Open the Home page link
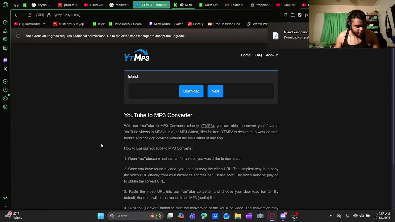Image resolution: width=395 pixels, height=222 pixels. (x=246, y=55)
